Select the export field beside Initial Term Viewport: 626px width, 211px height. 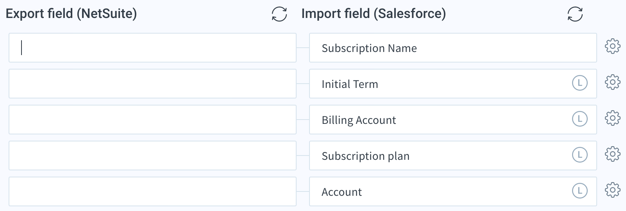[152, 84]
